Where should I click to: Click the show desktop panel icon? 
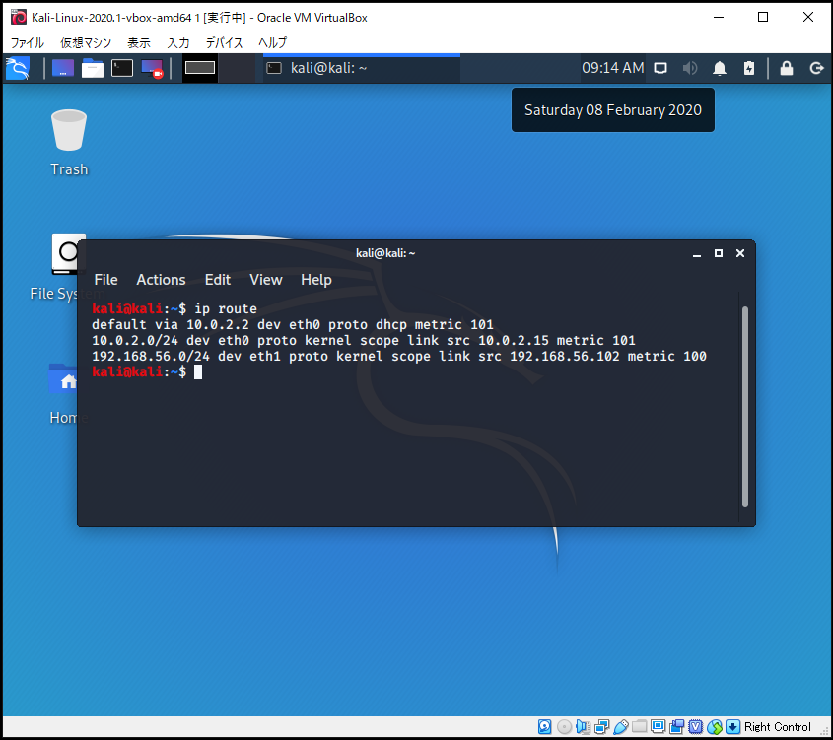[x=63, y=68]
